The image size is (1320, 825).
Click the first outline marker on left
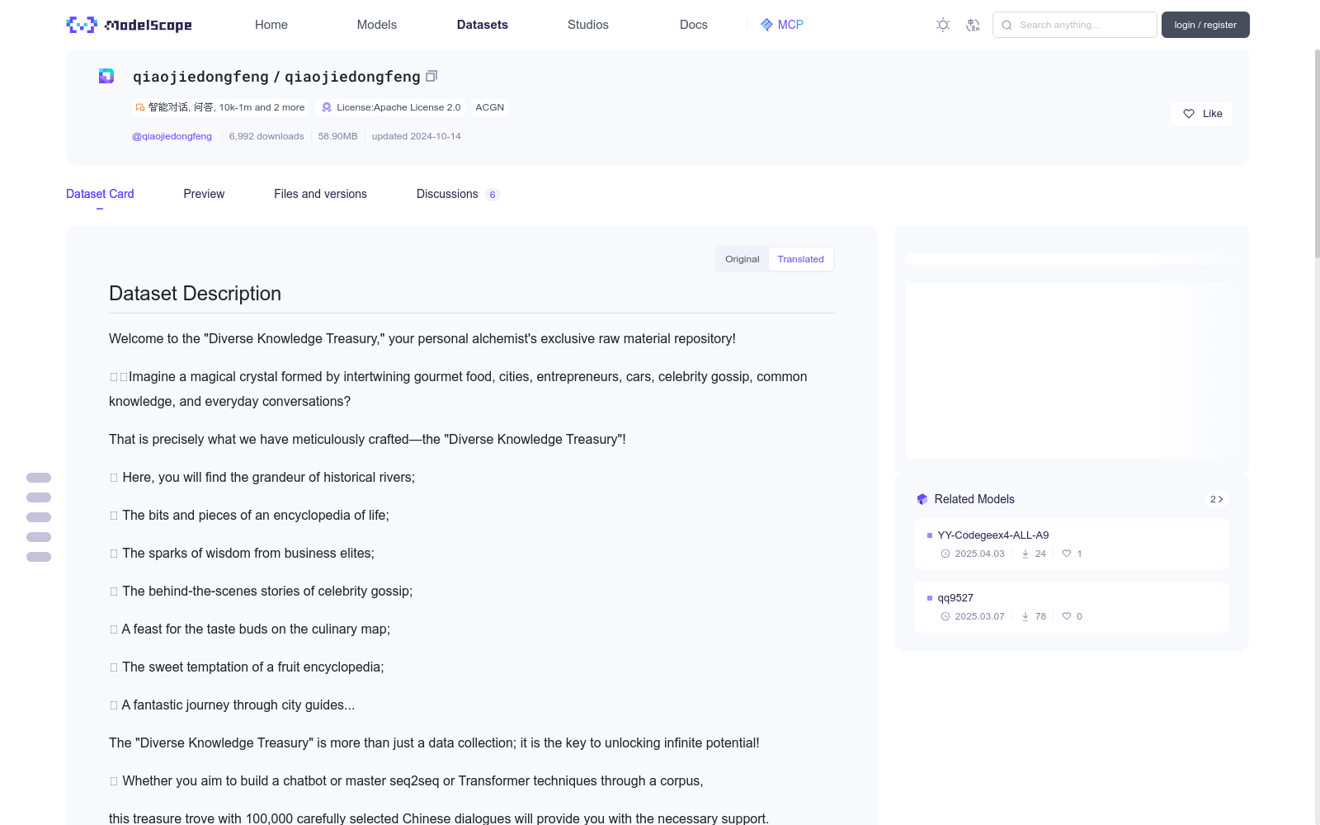[39, 478]
